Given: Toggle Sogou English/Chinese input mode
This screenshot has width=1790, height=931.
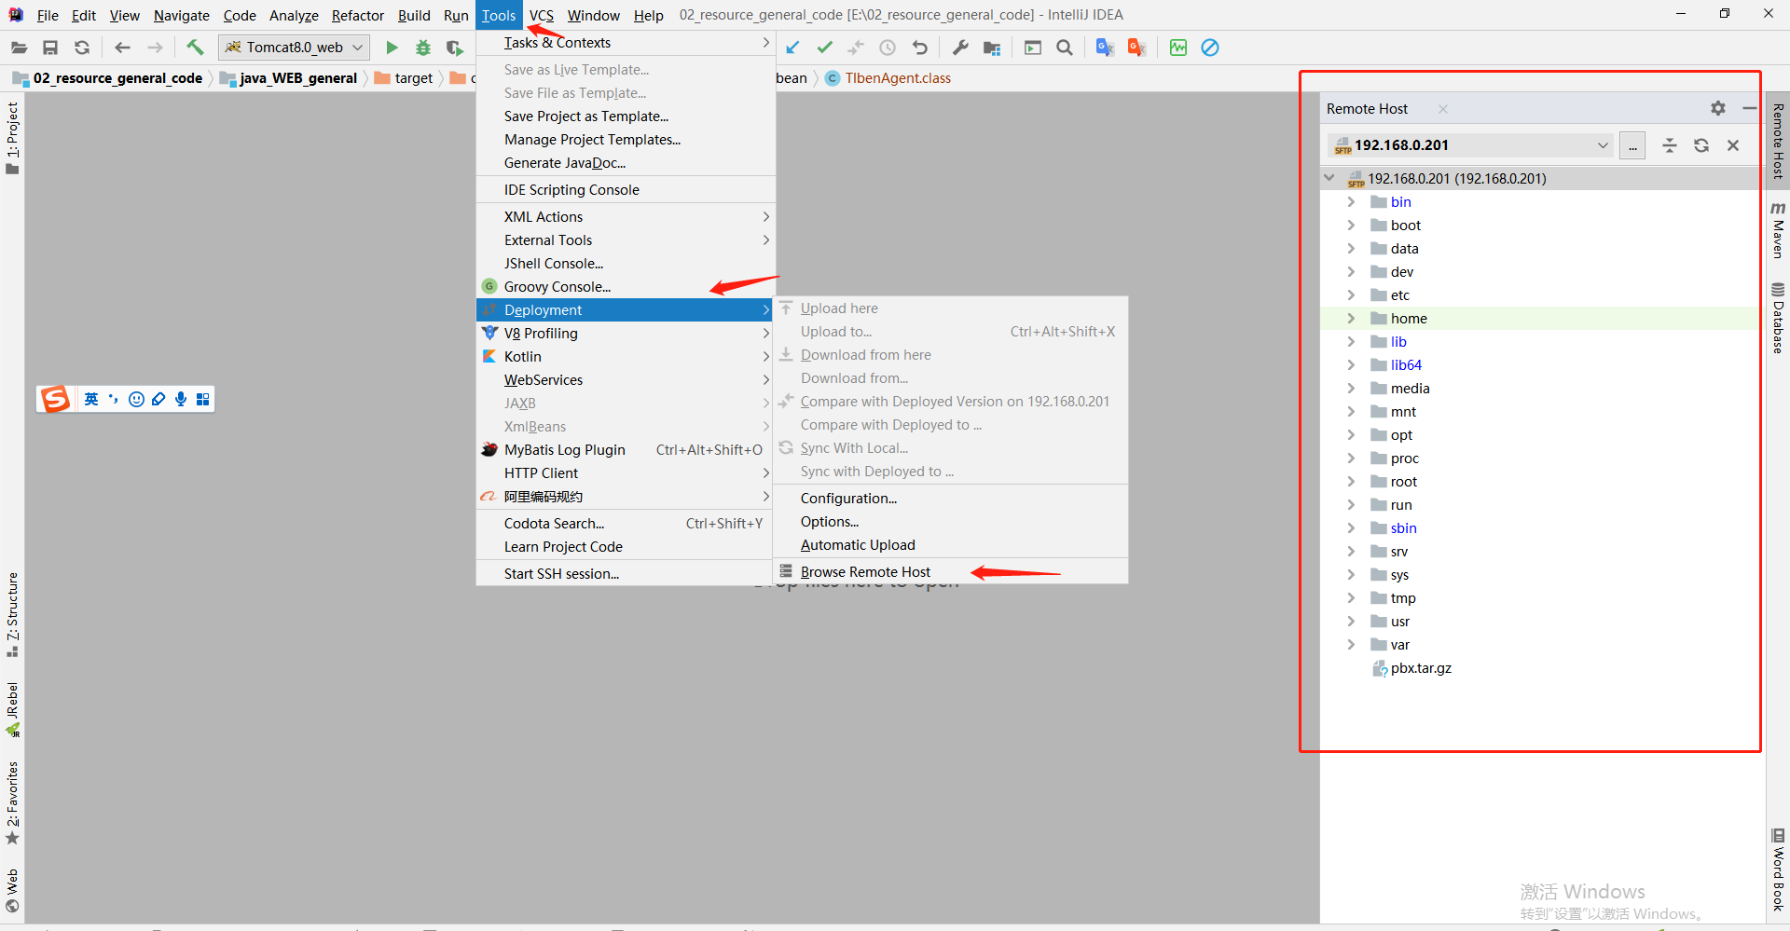Looking at the screenshot, I should [x=91, y=399].
